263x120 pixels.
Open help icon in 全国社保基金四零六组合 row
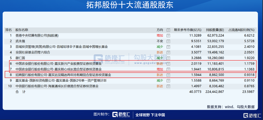coord(168,53)
